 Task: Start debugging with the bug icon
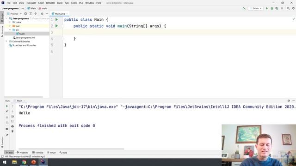point(272,8)
